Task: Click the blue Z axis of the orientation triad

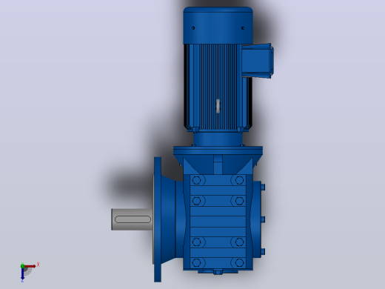Action: 22,273
